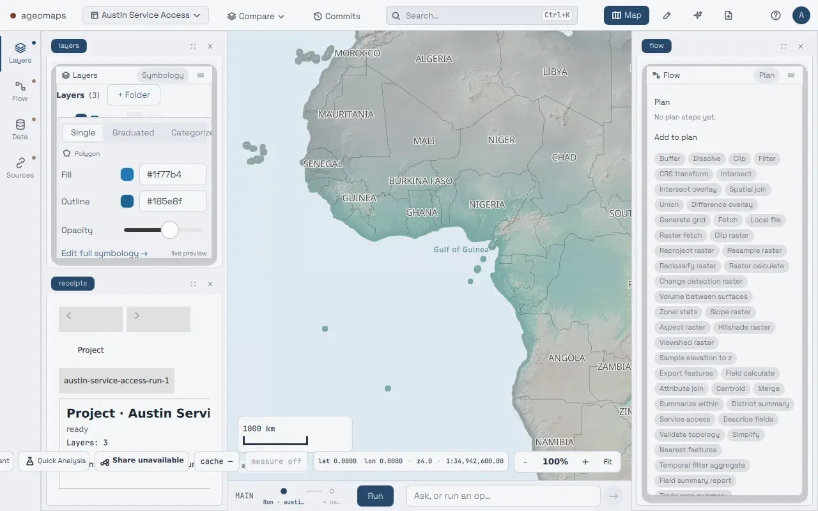This screenshot has height=511, width=818.
Task: Open the Austin Service Access project dropdown
Action: tap(146, 15)
